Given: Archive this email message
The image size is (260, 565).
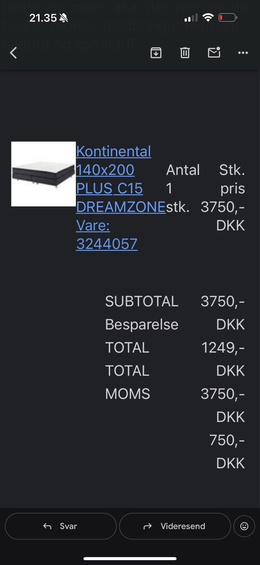Looking at the screenshot, I should click(x=156, y=53).
